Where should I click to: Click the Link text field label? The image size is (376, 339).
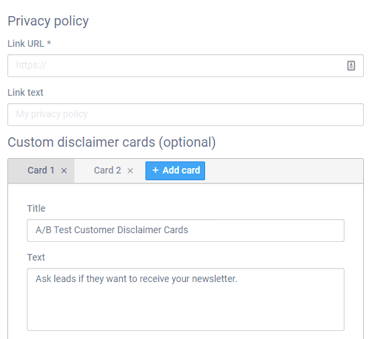click(25, 92)
